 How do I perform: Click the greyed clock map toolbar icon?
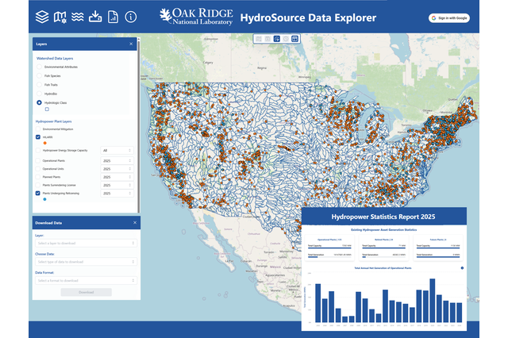286,39
